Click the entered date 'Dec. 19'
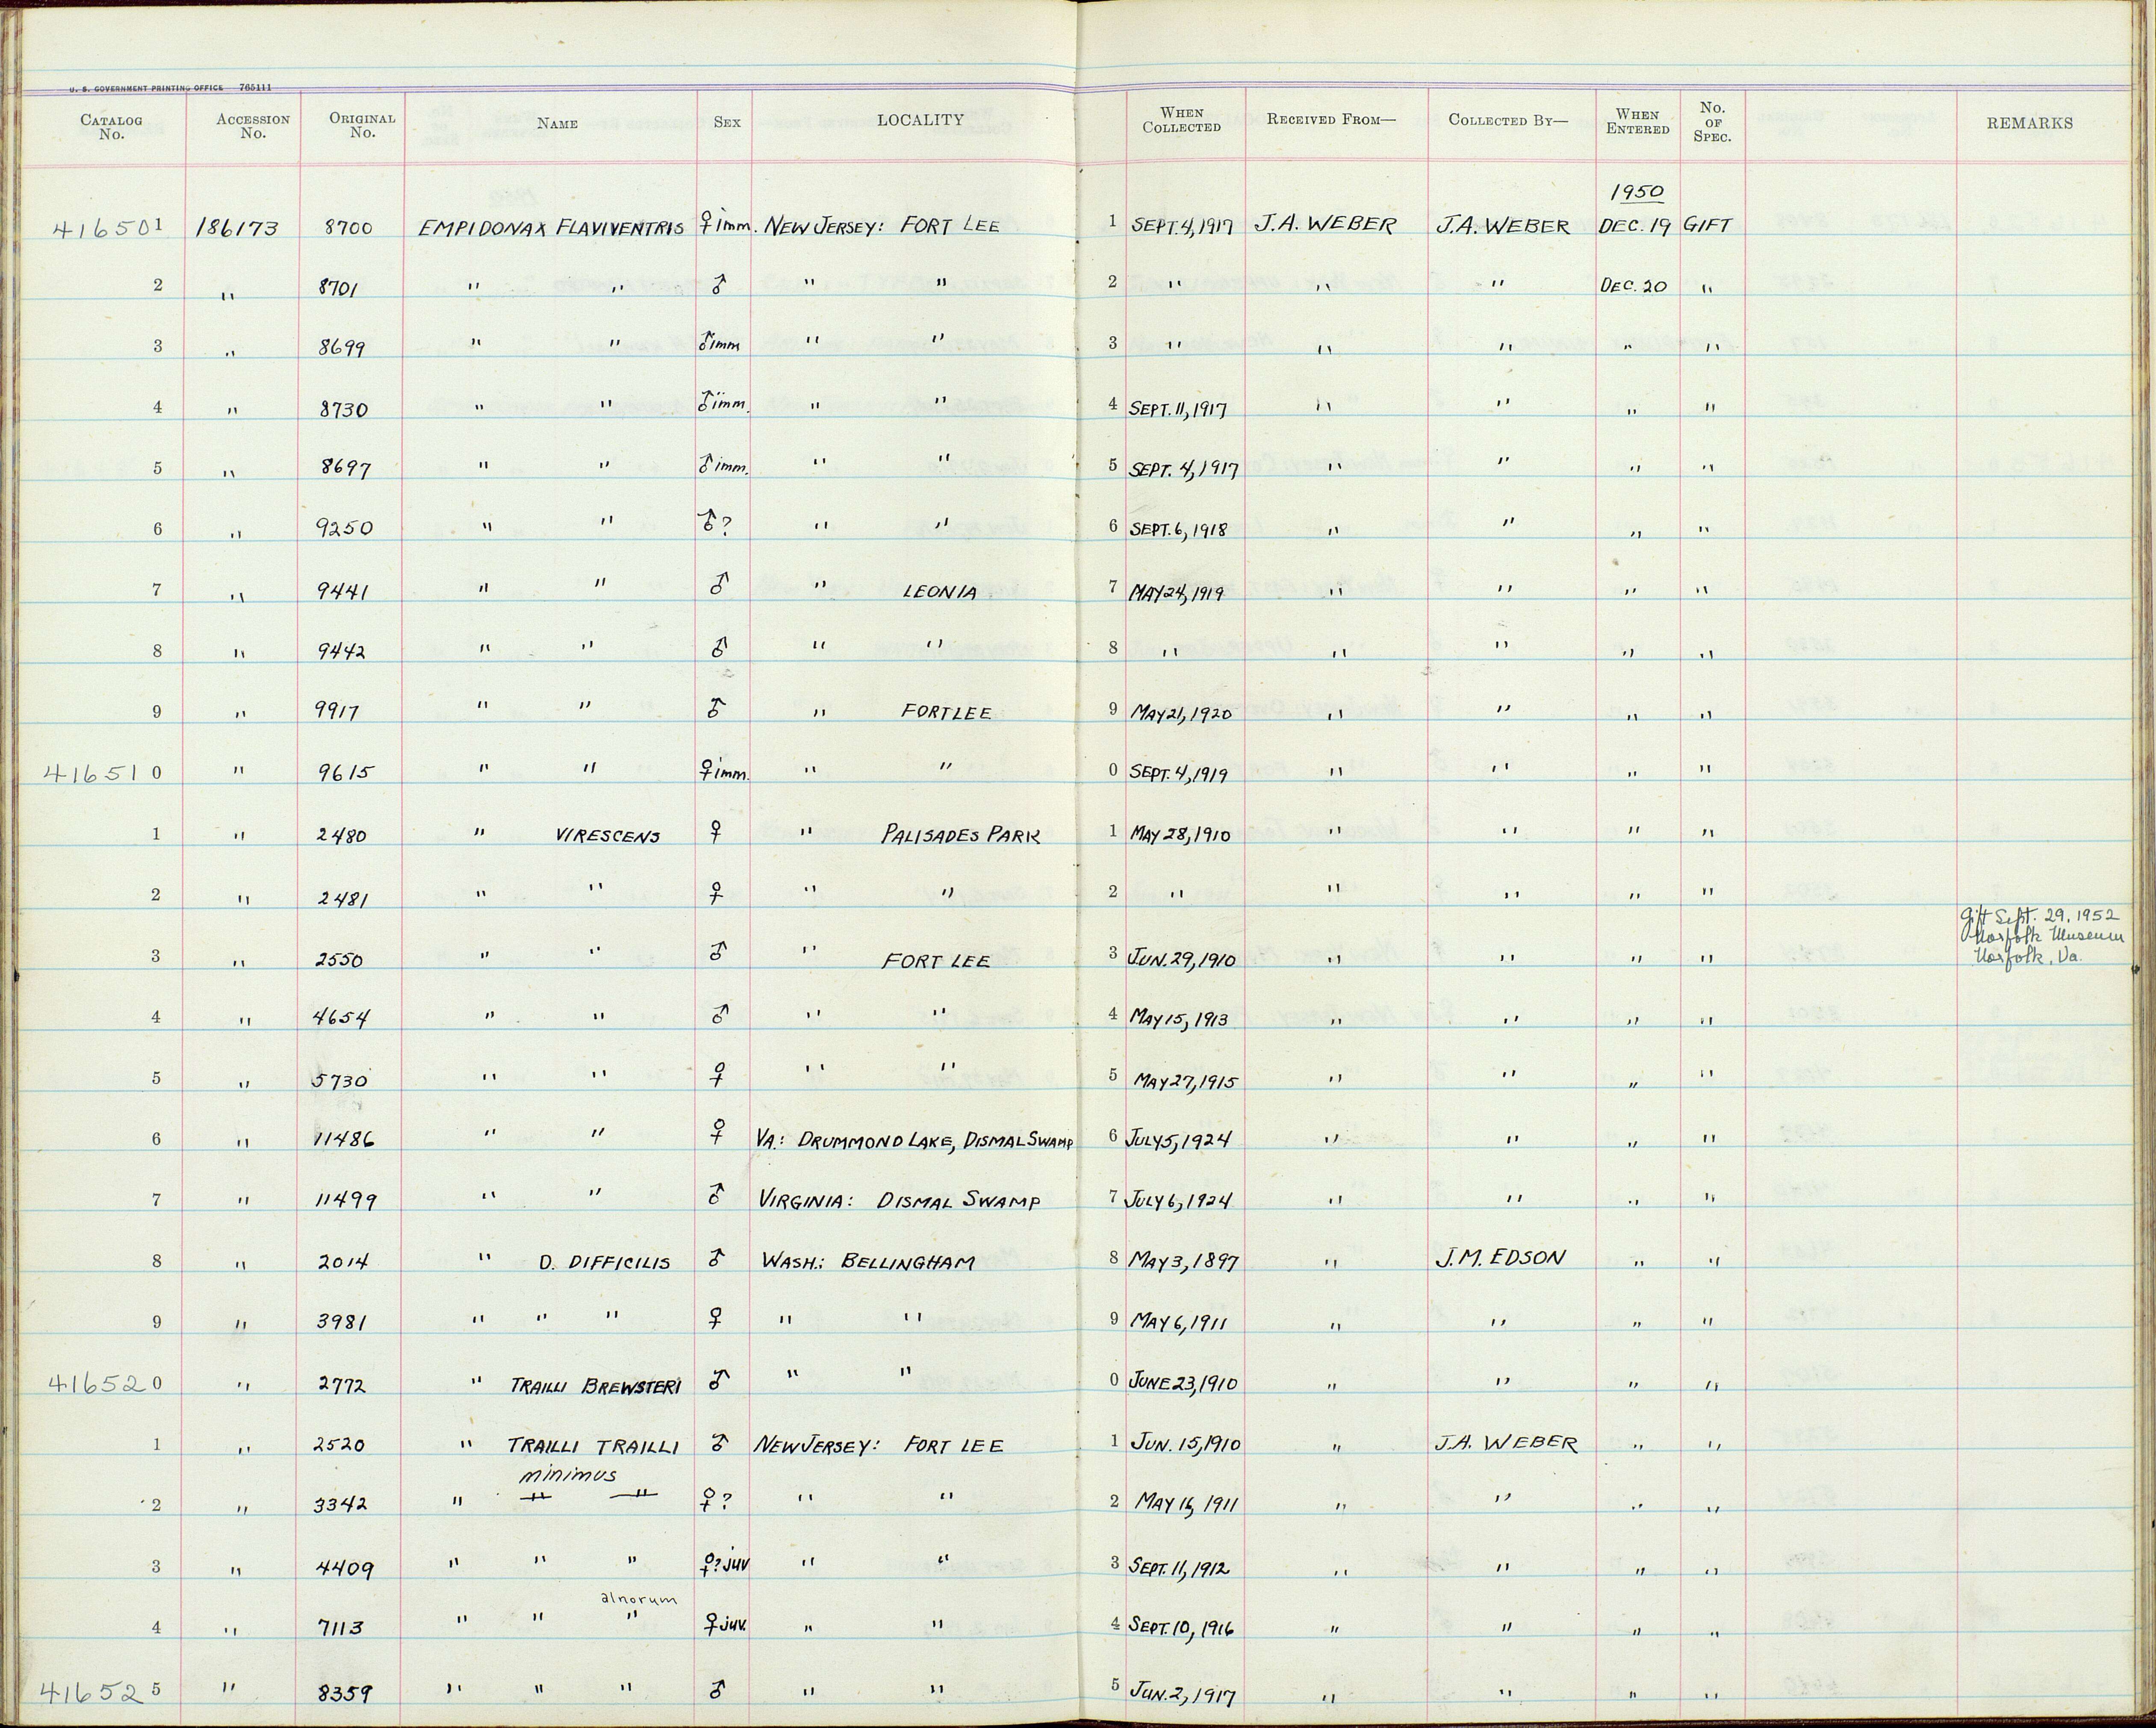 click(x=1634, y=226)
